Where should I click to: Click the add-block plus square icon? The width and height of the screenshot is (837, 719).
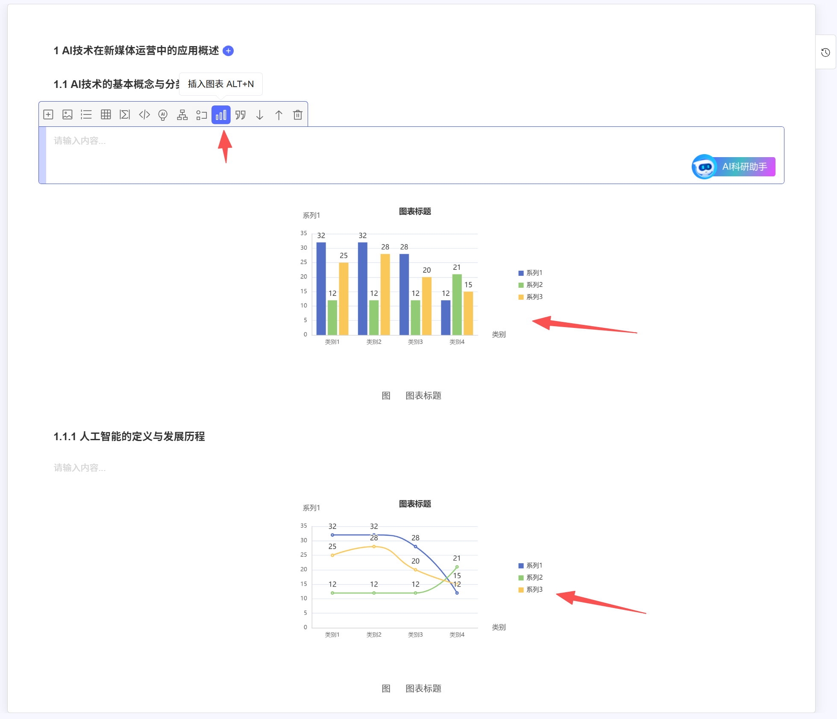(x=48, y=114)
